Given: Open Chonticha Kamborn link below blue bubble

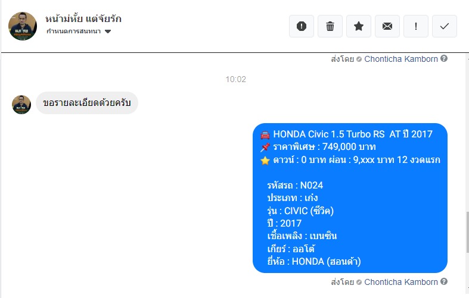Looking at the screenshot, I should coord(401,282).
